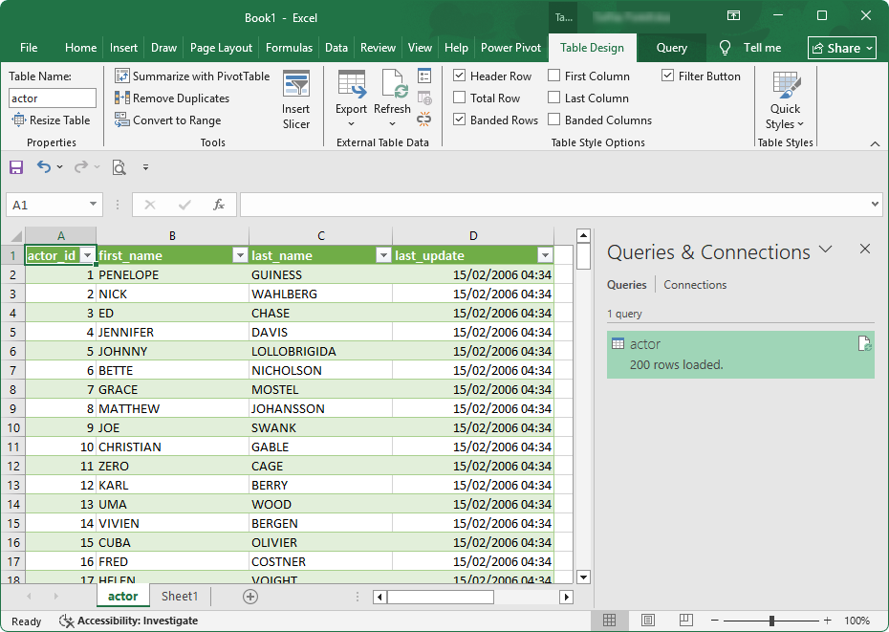Switch to the Sheet1 worksheet tab
This screenshot has height=632, width=889.
[x=179, y=596]
